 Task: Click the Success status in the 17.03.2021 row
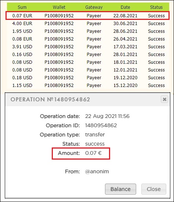click(156, 47)
